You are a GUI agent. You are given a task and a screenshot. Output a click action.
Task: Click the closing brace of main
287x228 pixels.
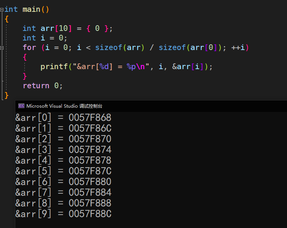(6, 95)
